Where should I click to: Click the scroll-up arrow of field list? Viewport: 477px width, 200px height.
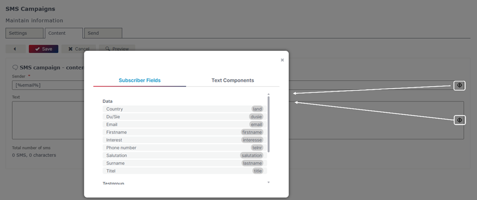tap(269, 94)
